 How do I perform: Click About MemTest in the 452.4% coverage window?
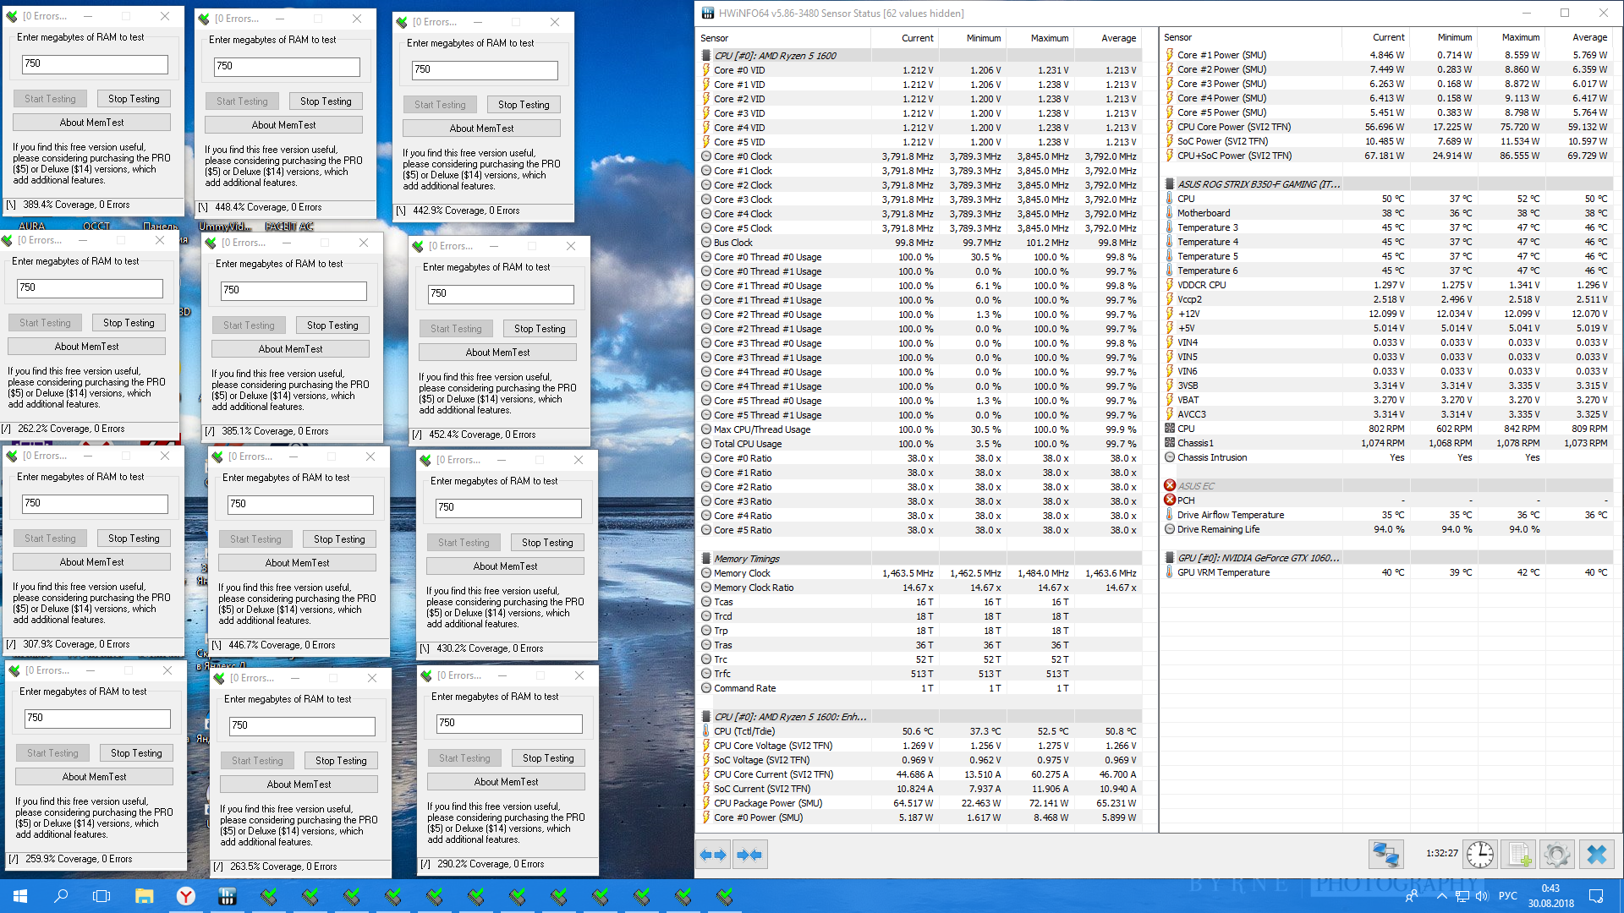497,353
